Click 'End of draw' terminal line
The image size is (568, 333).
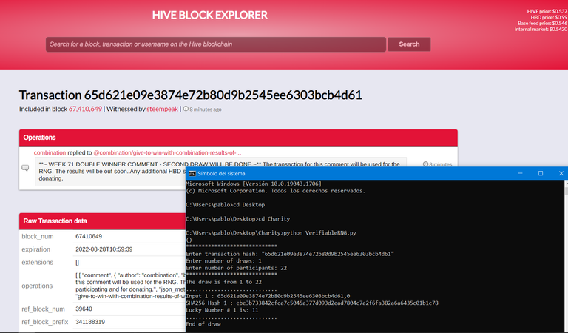(203, 324)
